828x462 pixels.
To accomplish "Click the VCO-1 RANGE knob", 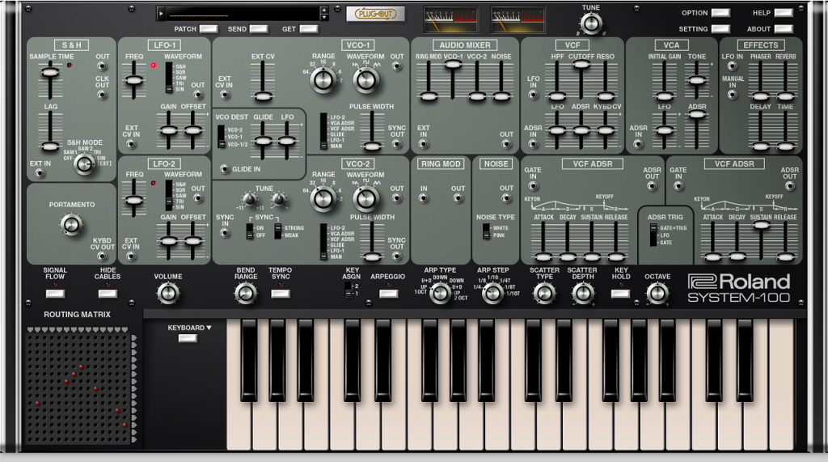I will (323, 80).
